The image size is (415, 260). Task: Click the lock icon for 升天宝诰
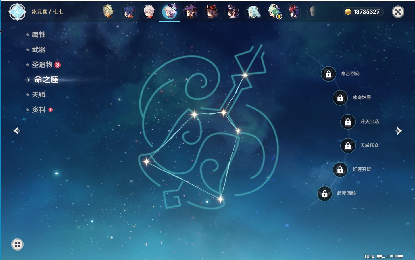(x=348, y=122)
